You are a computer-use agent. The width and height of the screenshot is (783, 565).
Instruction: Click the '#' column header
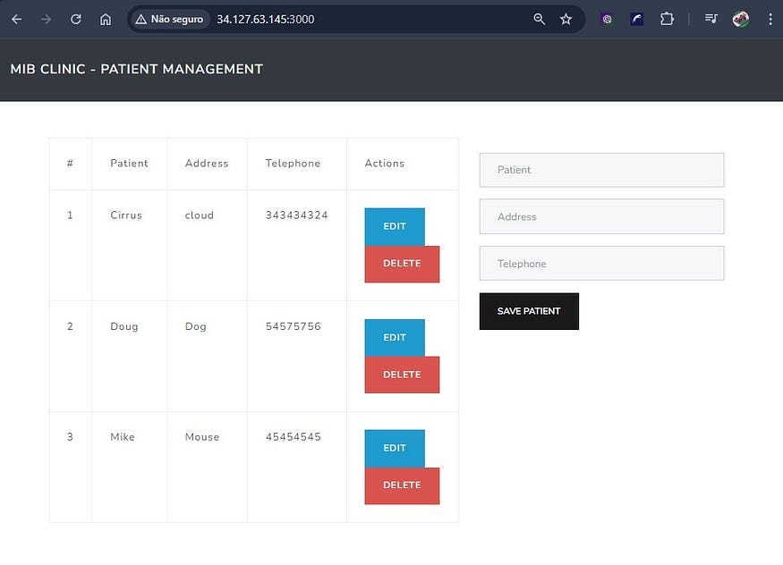tap(70, 163)
